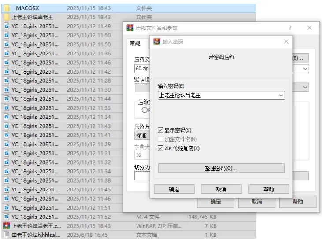Viewport: 322px width, 243px height.
Task: Click the text document icon for 由老王论坛hjhhlsal...
Action: 7,235
